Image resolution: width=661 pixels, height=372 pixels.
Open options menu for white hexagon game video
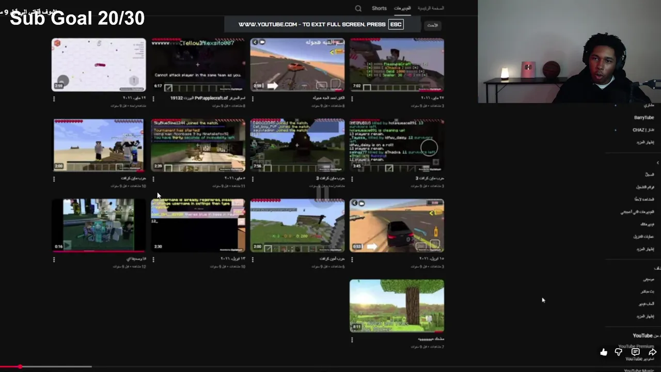pyautogui.click(x=54, y=99)
